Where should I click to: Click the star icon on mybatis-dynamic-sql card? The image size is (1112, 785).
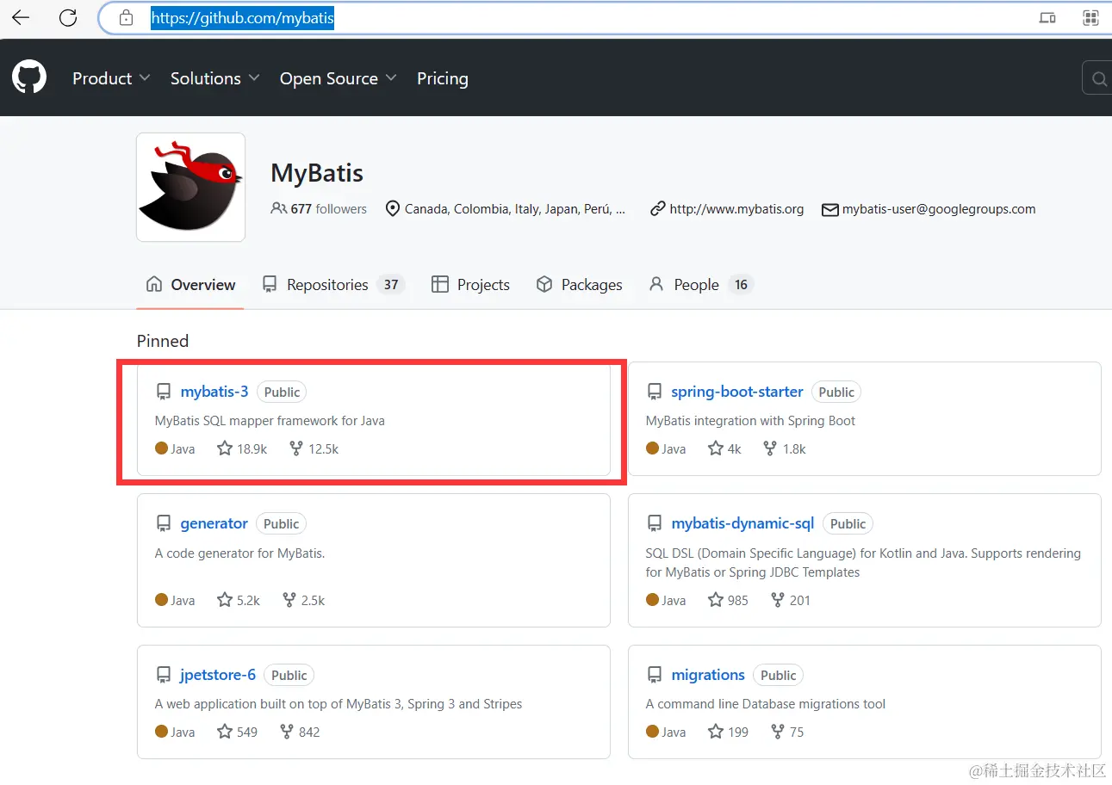pos(716,600)
